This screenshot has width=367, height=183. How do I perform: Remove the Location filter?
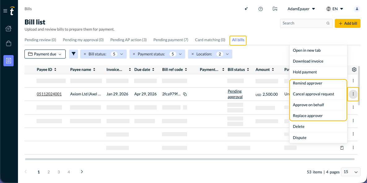(192, 54)
